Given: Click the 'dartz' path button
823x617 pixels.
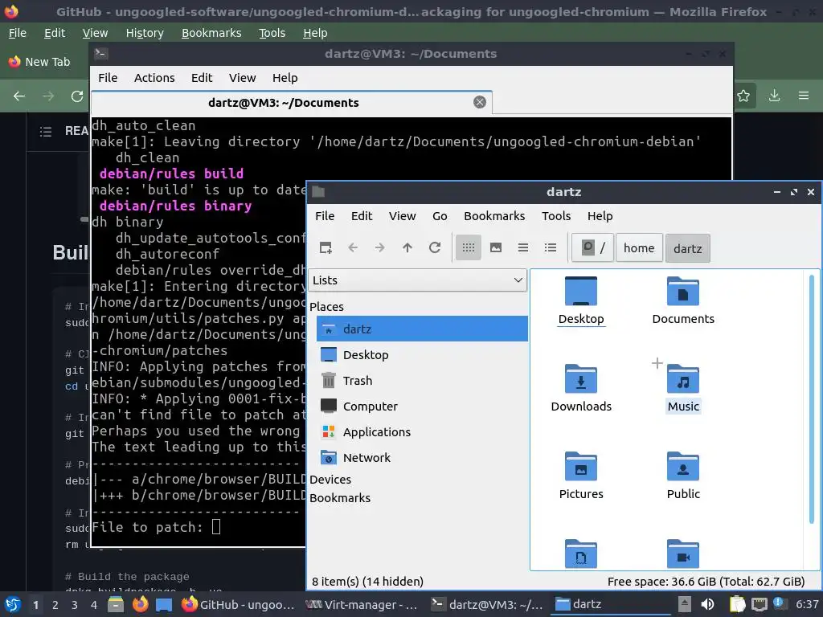Looking at the screenshot, I should pyautogui.click(x=688, y=248).
